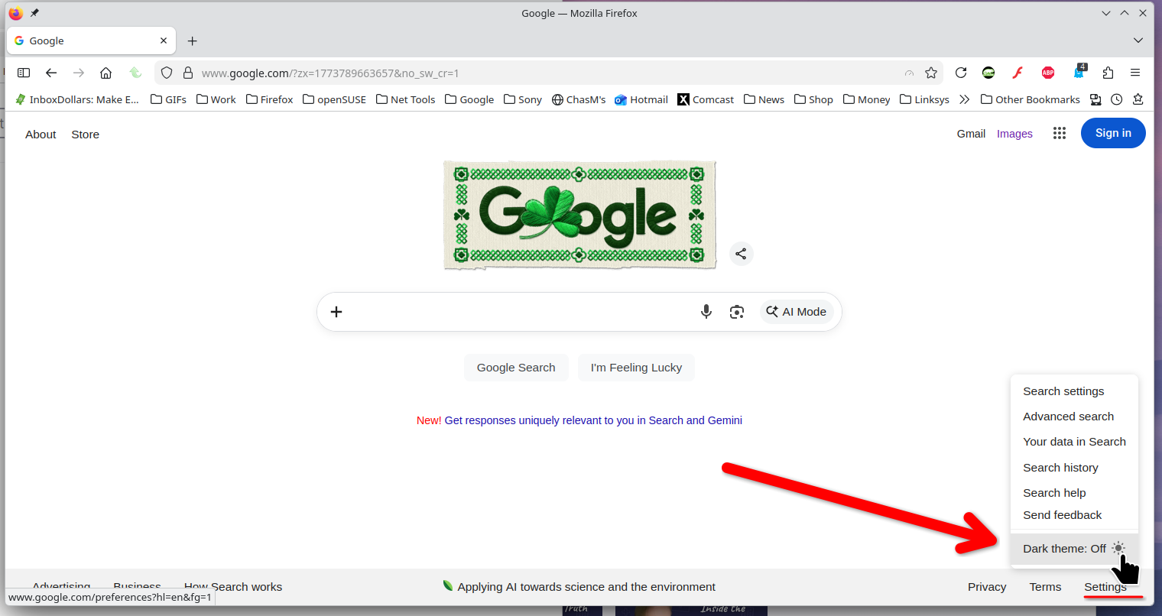Select Search history menu item
Viewport: 1162px width, 616px height.
click(1060, 468)
